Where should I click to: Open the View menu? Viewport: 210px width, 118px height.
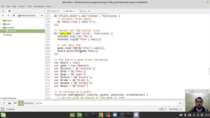(x=14, y=6)
